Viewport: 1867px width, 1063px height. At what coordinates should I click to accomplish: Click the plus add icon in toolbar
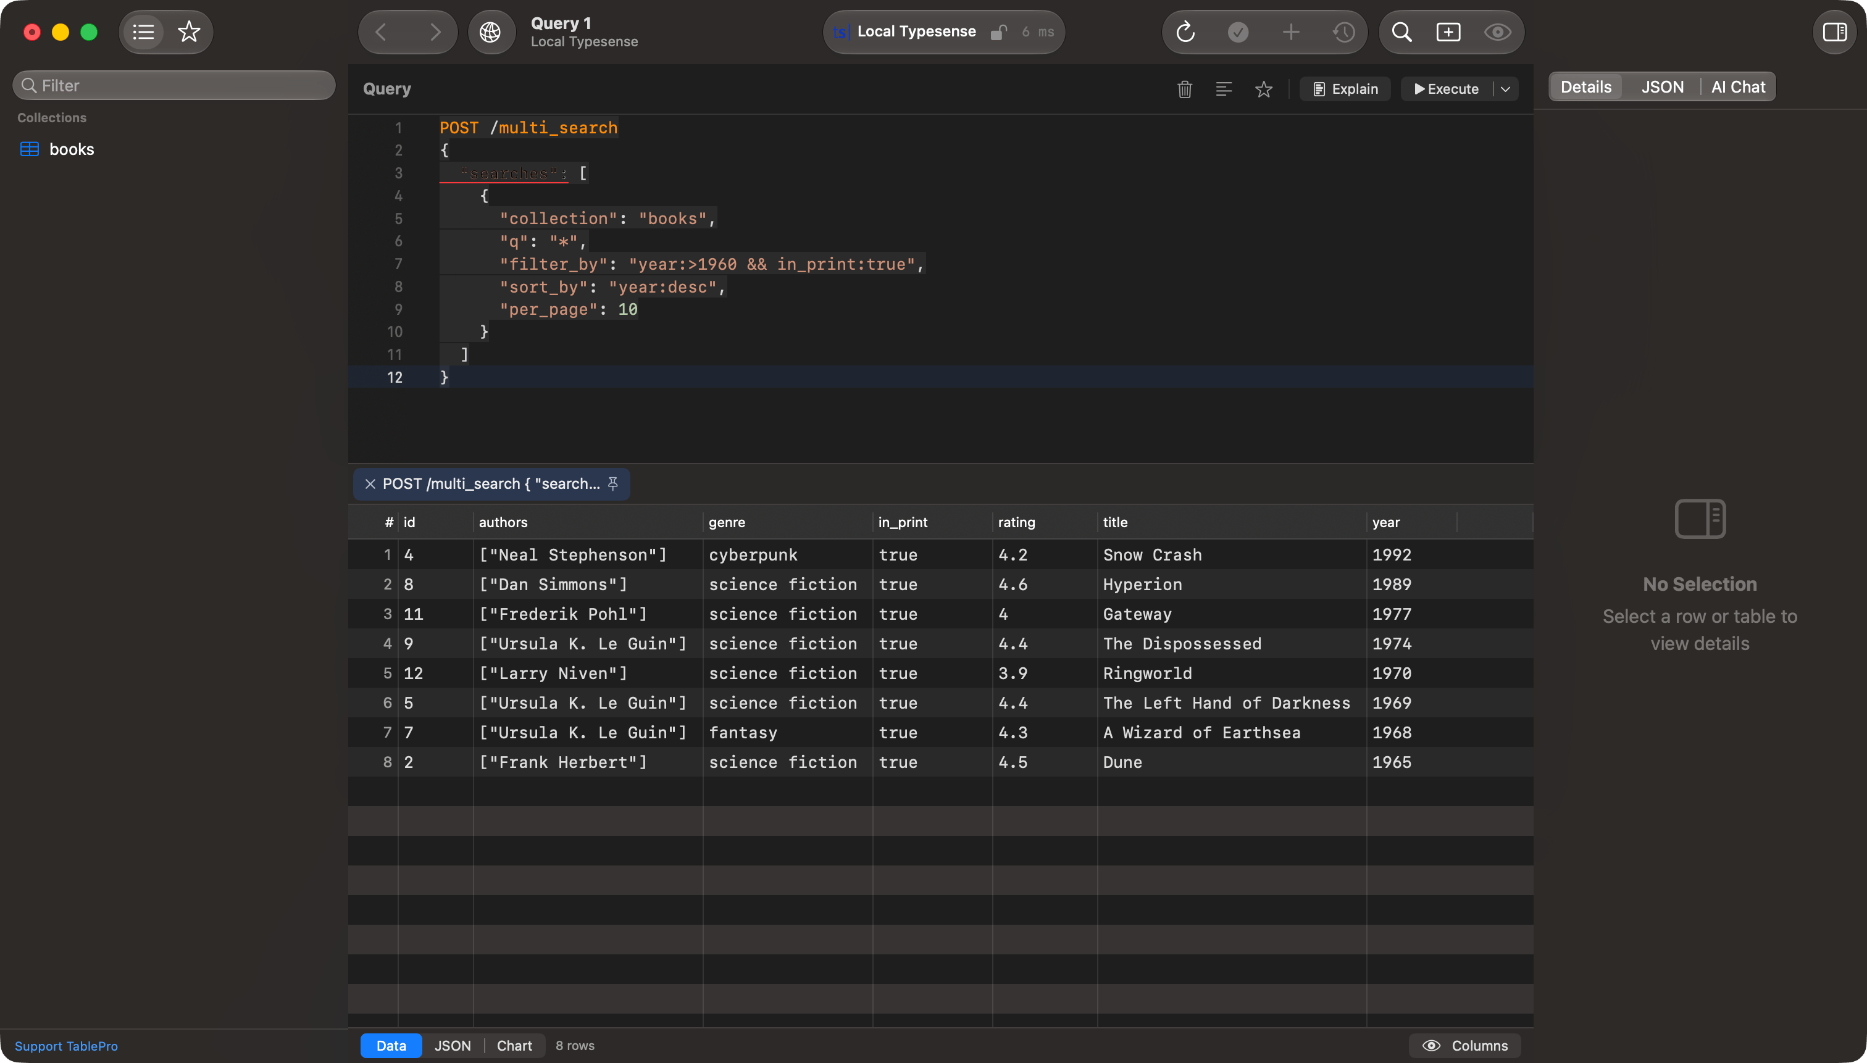(1291, 32)
